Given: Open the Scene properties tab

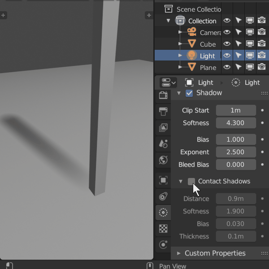Looking at the screenshot, I should coord(163,143).
